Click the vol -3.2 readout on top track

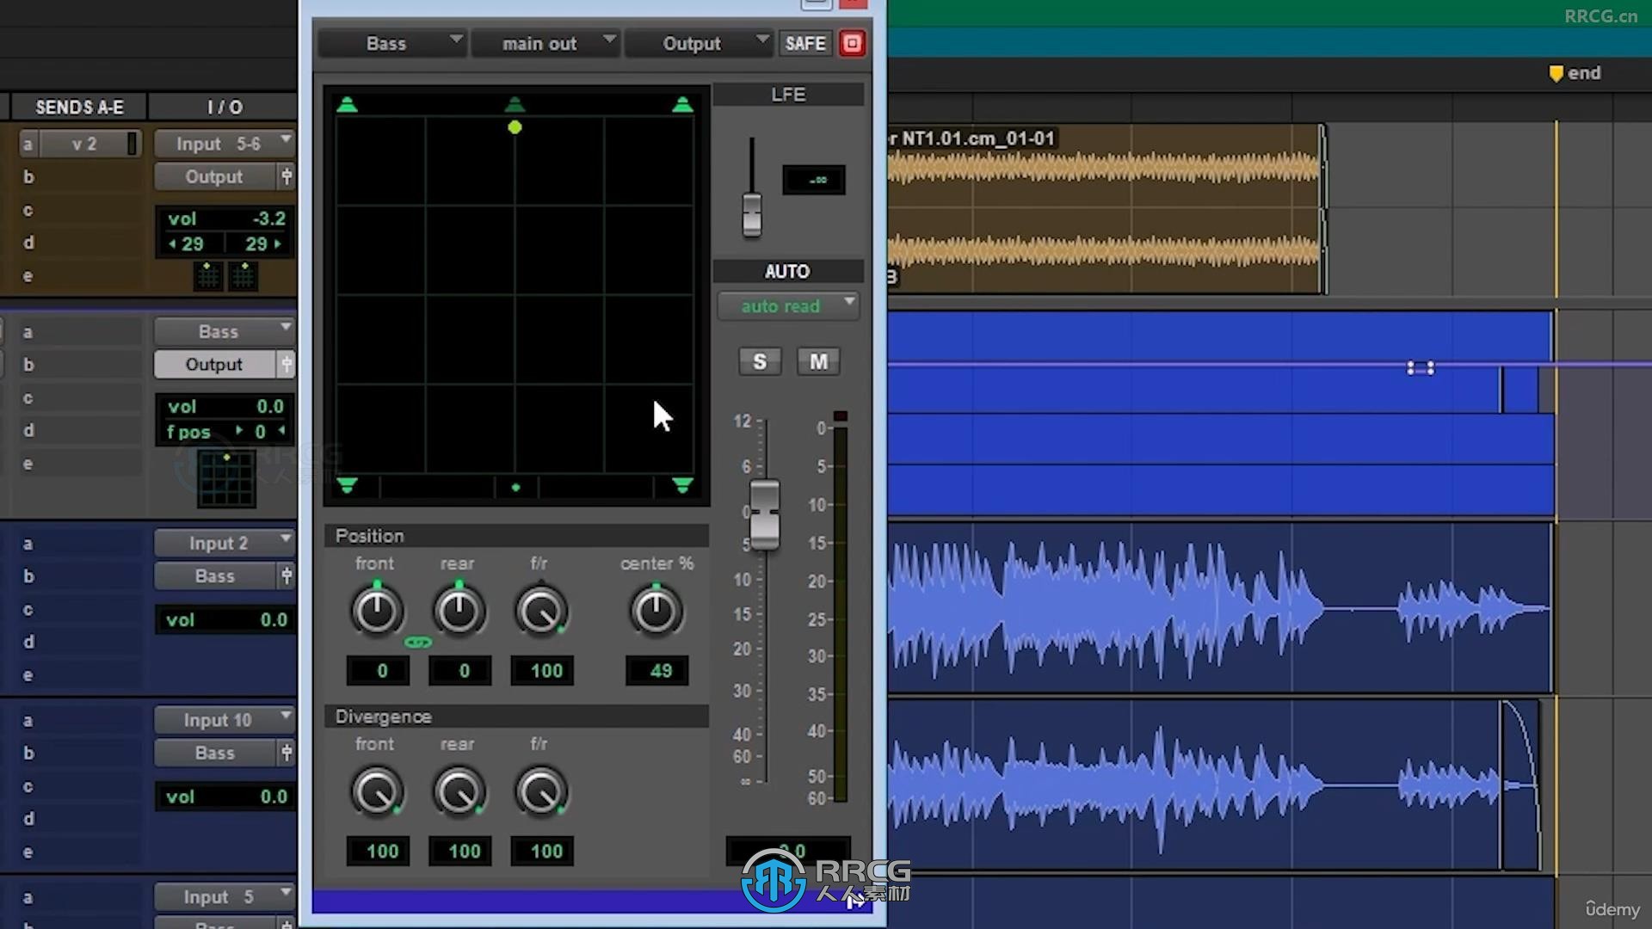tap(225, 218)
